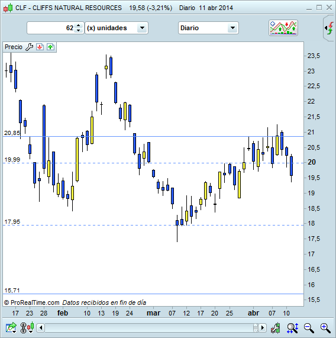Click the zoom with blue arrows icon
Image resolution: width=336 pixels, height=338 pixels.
click(x=292, y=328)
